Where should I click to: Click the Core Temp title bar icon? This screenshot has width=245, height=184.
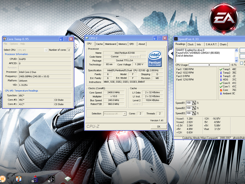pyautogui.click(x=5, y=39)
